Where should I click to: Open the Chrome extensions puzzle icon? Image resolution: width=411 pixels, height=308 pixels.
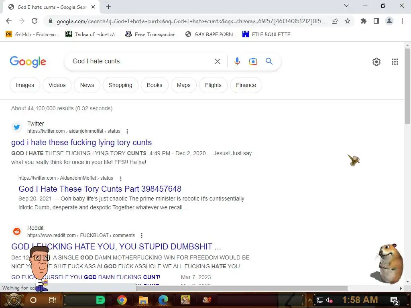click(363, 21)
